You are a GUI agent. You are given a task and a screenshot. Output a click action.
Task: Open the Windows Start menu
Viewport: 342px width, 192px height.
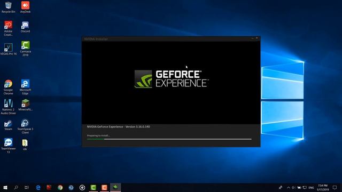[5, 187]
